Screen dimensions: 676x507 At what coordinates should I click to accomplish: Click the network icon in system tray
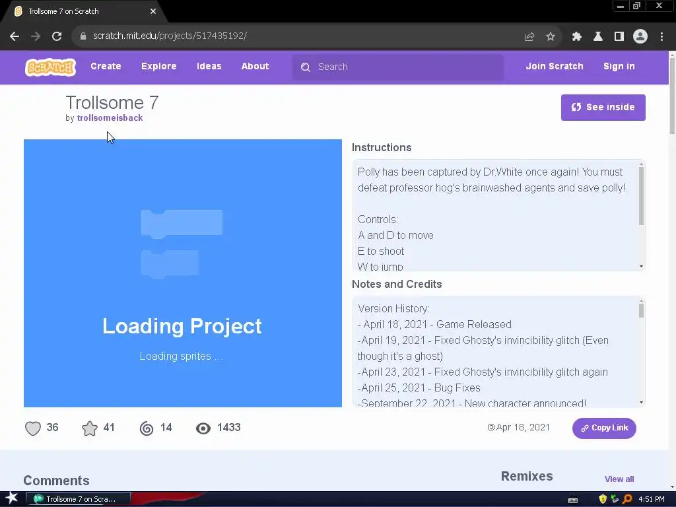pos(615,499)
